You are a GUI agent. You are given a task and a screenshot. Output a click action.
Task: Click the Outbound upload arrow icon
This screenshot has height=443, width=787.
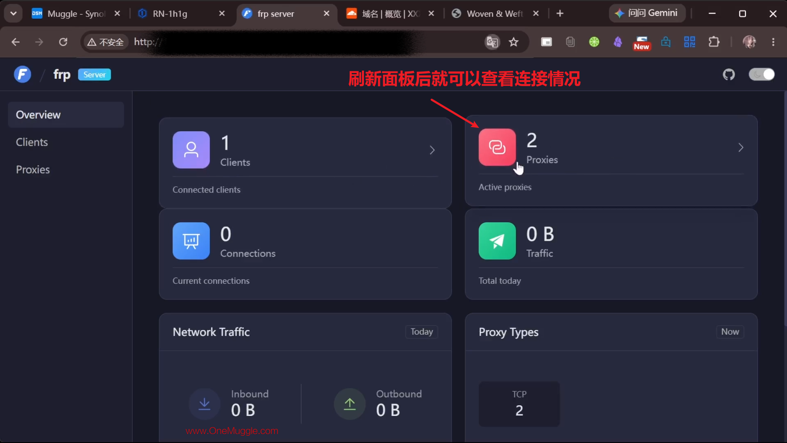350,404
